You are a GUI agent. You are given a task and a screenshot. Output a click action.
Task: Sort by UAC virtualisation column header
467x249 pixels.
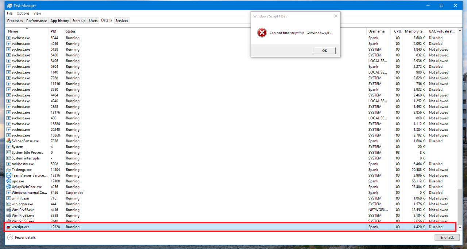442,31
